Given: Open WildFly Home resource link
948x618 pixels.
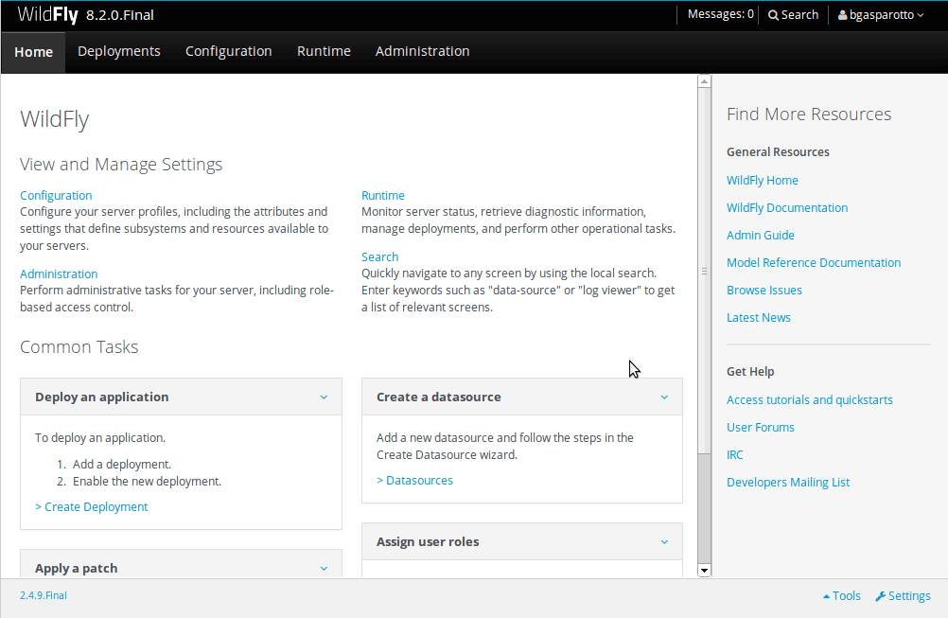Looking at the screenshot, I should pyautogui.click(x=762, y=180).
